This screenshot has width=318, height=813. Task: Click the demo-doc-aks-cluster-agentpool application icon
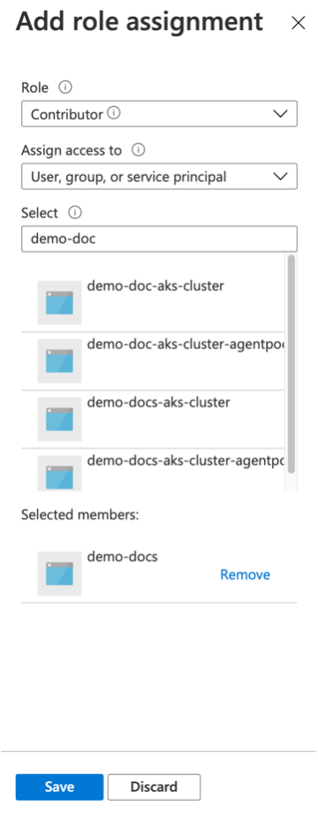pyautogui.click(x=59, y=361)
